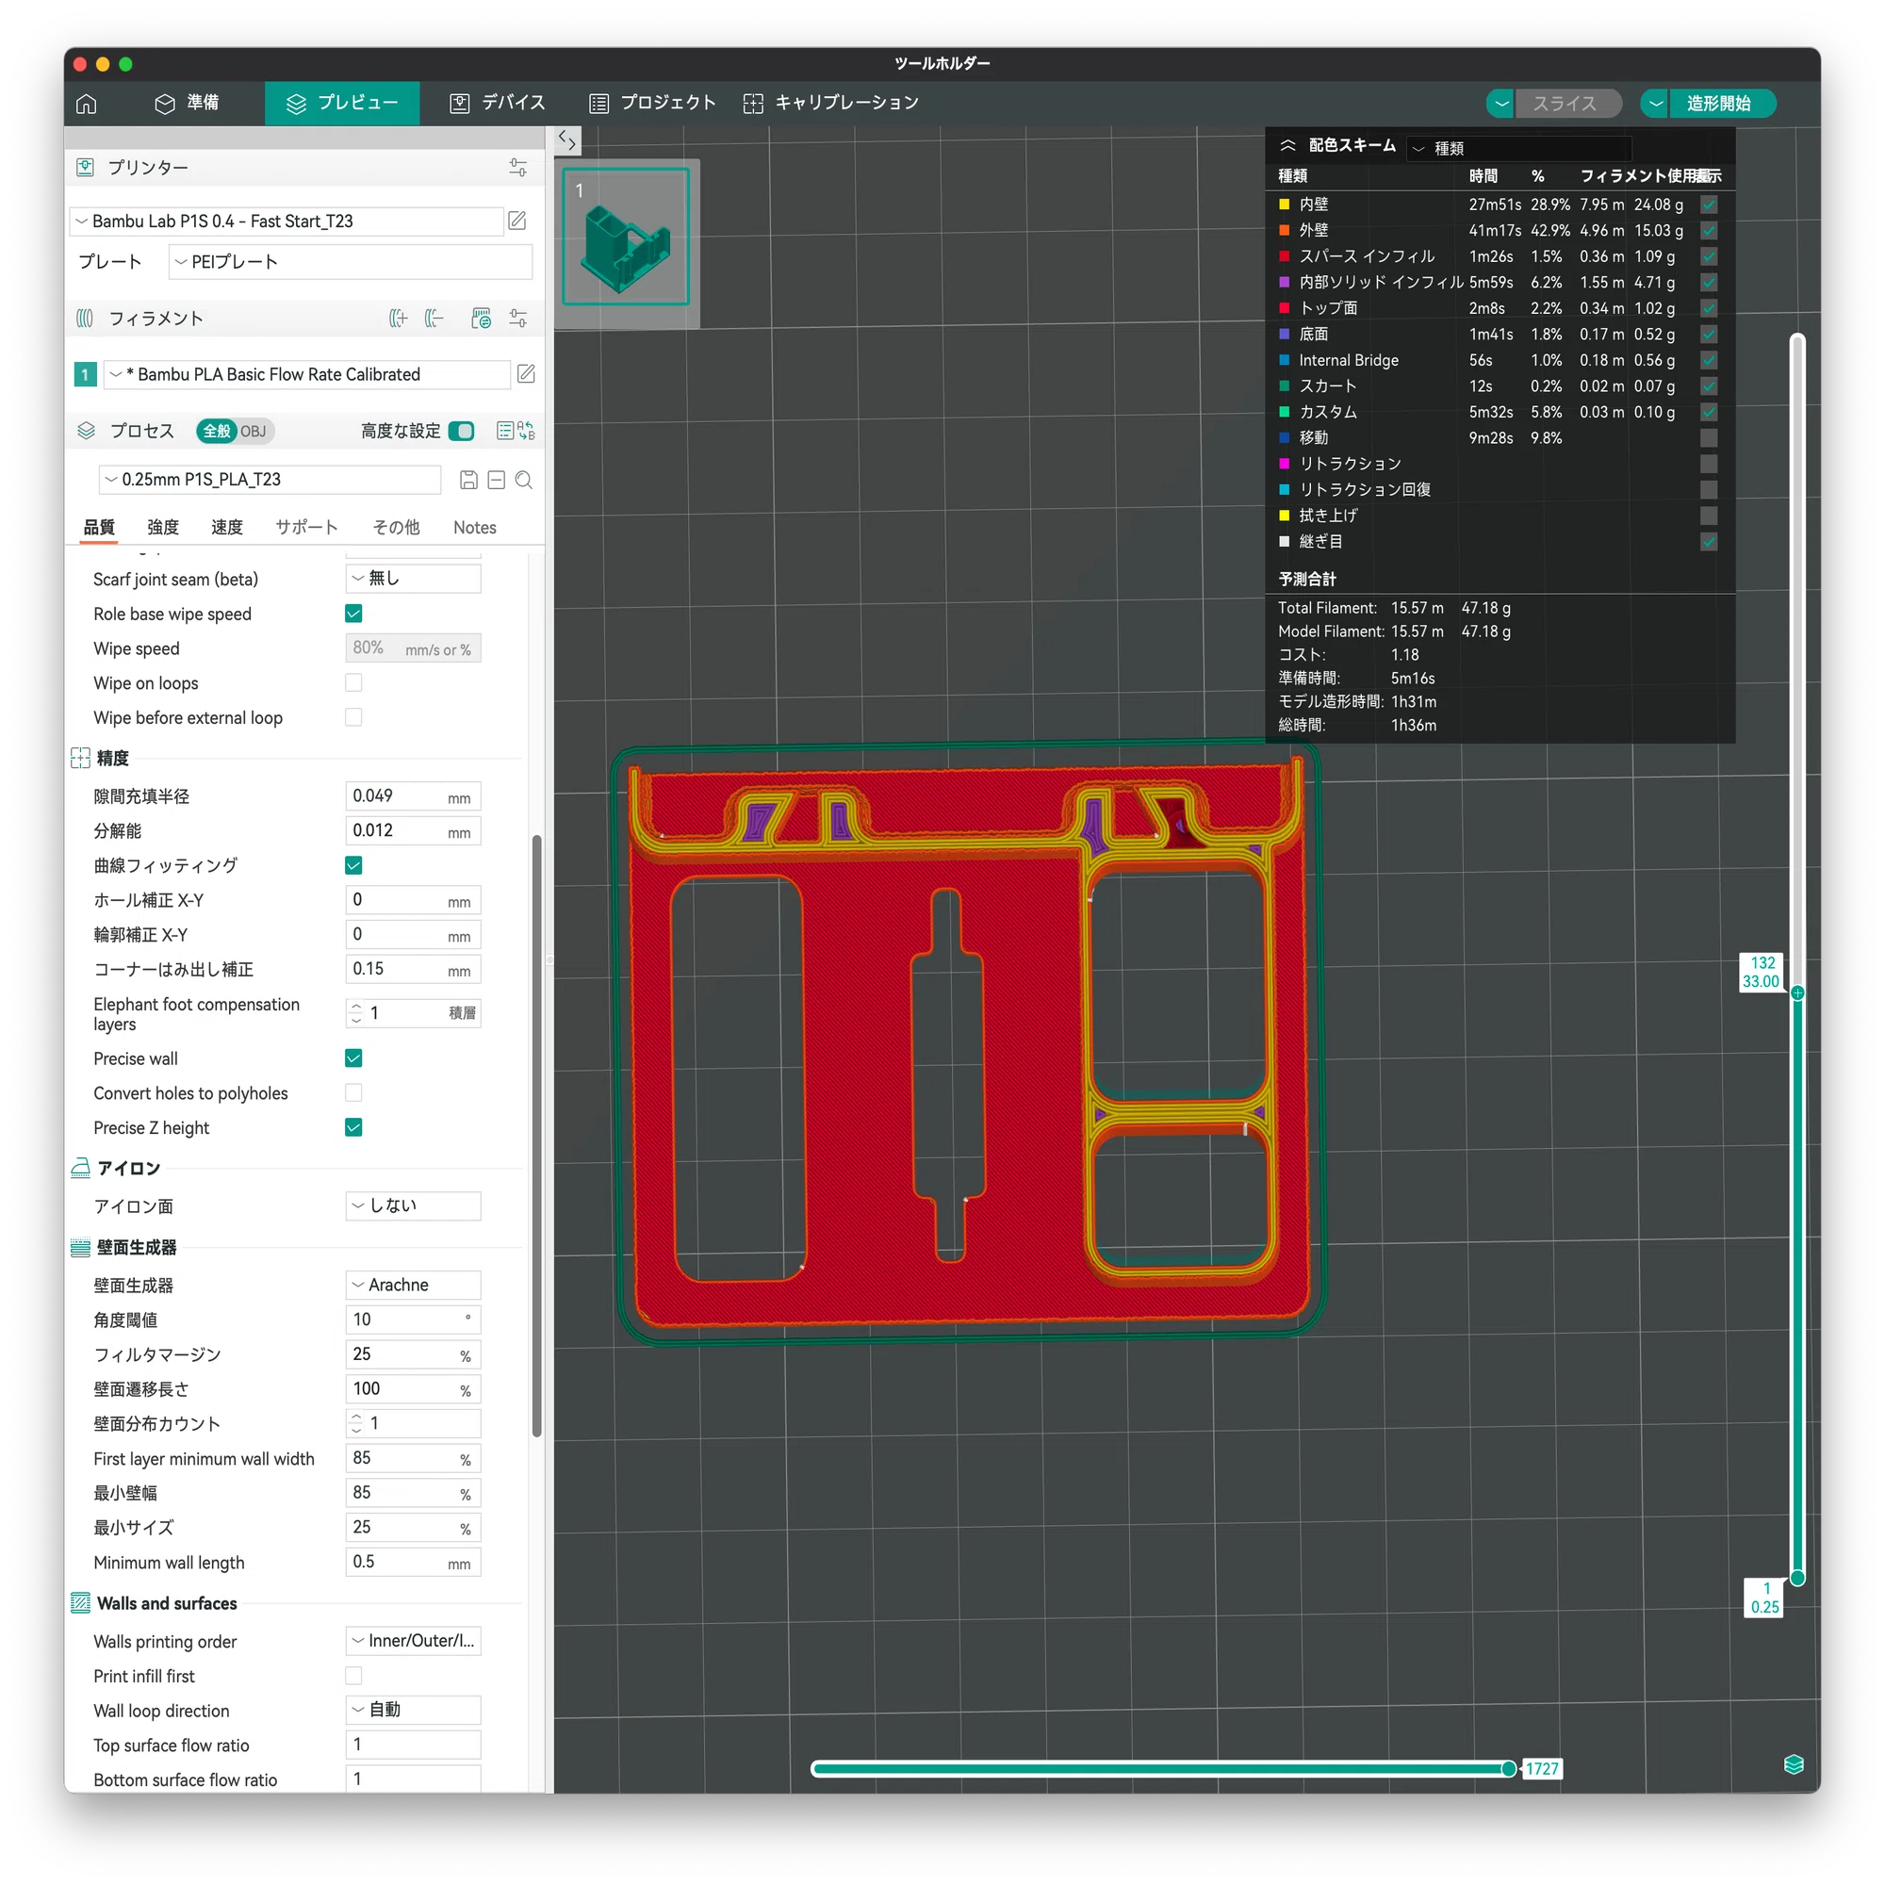Open the Speed (速度) settings tab
The width and height of the screenshot is (1885, 1885).
[227, 528]
